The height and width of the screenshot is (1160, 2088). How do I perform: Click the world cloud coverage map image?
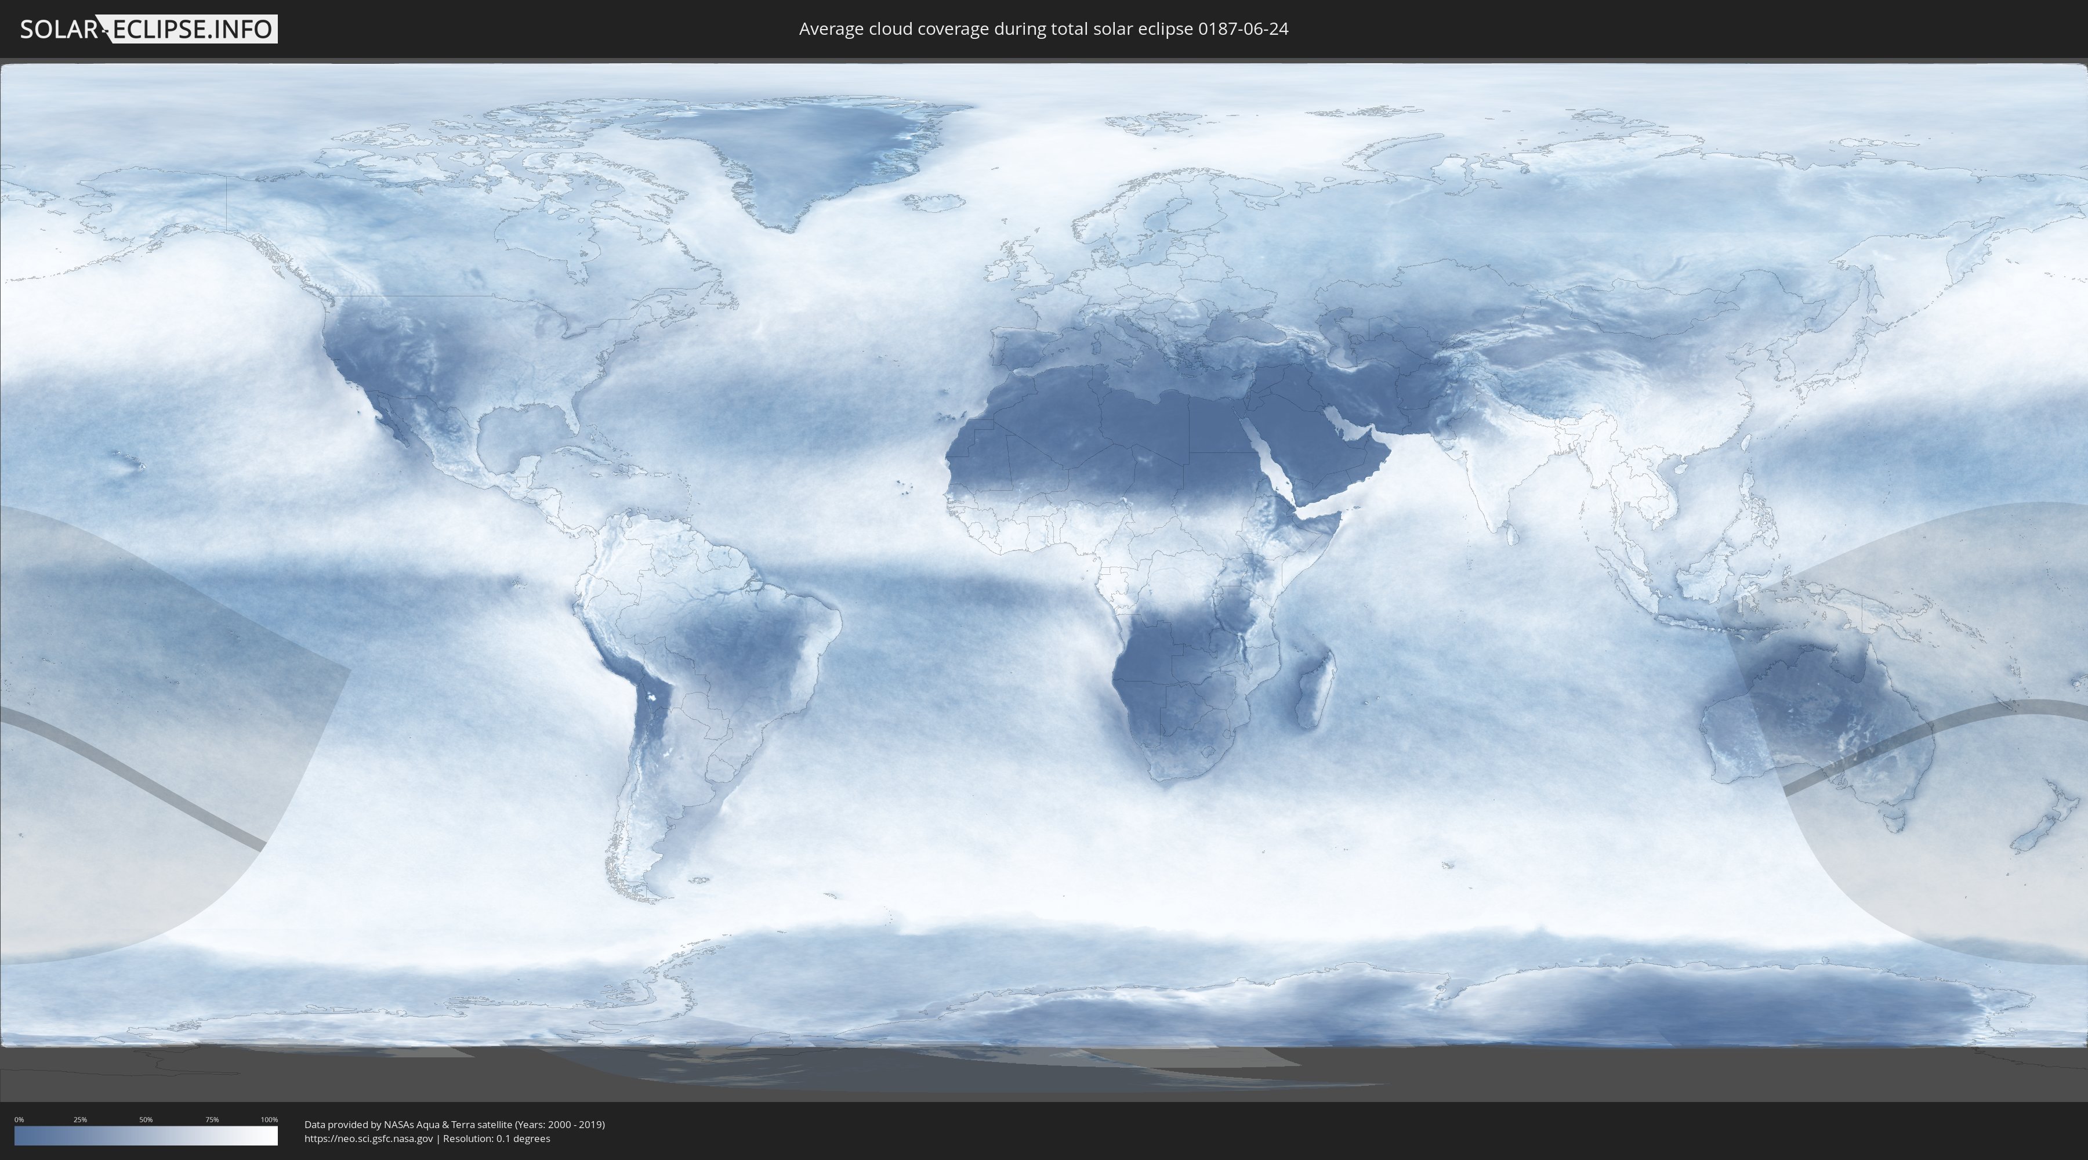(x=1044, y=579)
